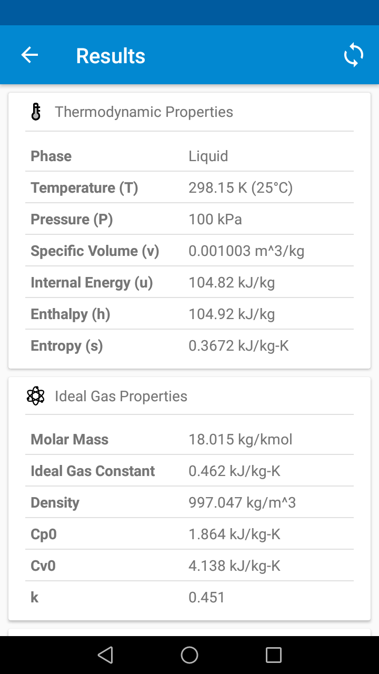Select the Enthalpy value 104.92 kJ/kg
Image resolution: width=379 pixels, height=674 pixels.
[232, 314]
